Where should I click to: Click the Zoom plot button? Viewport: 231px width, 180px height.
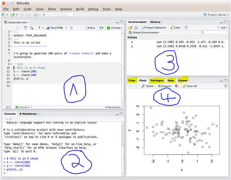pyautogui.click(x=147, y=86)
